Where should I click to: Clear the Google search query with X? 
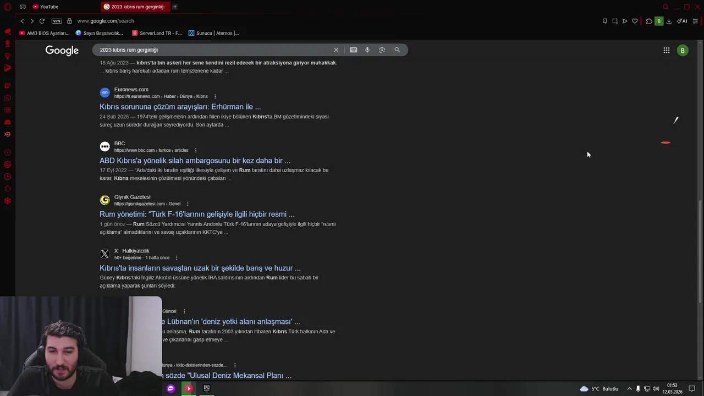tap(336, 50)
